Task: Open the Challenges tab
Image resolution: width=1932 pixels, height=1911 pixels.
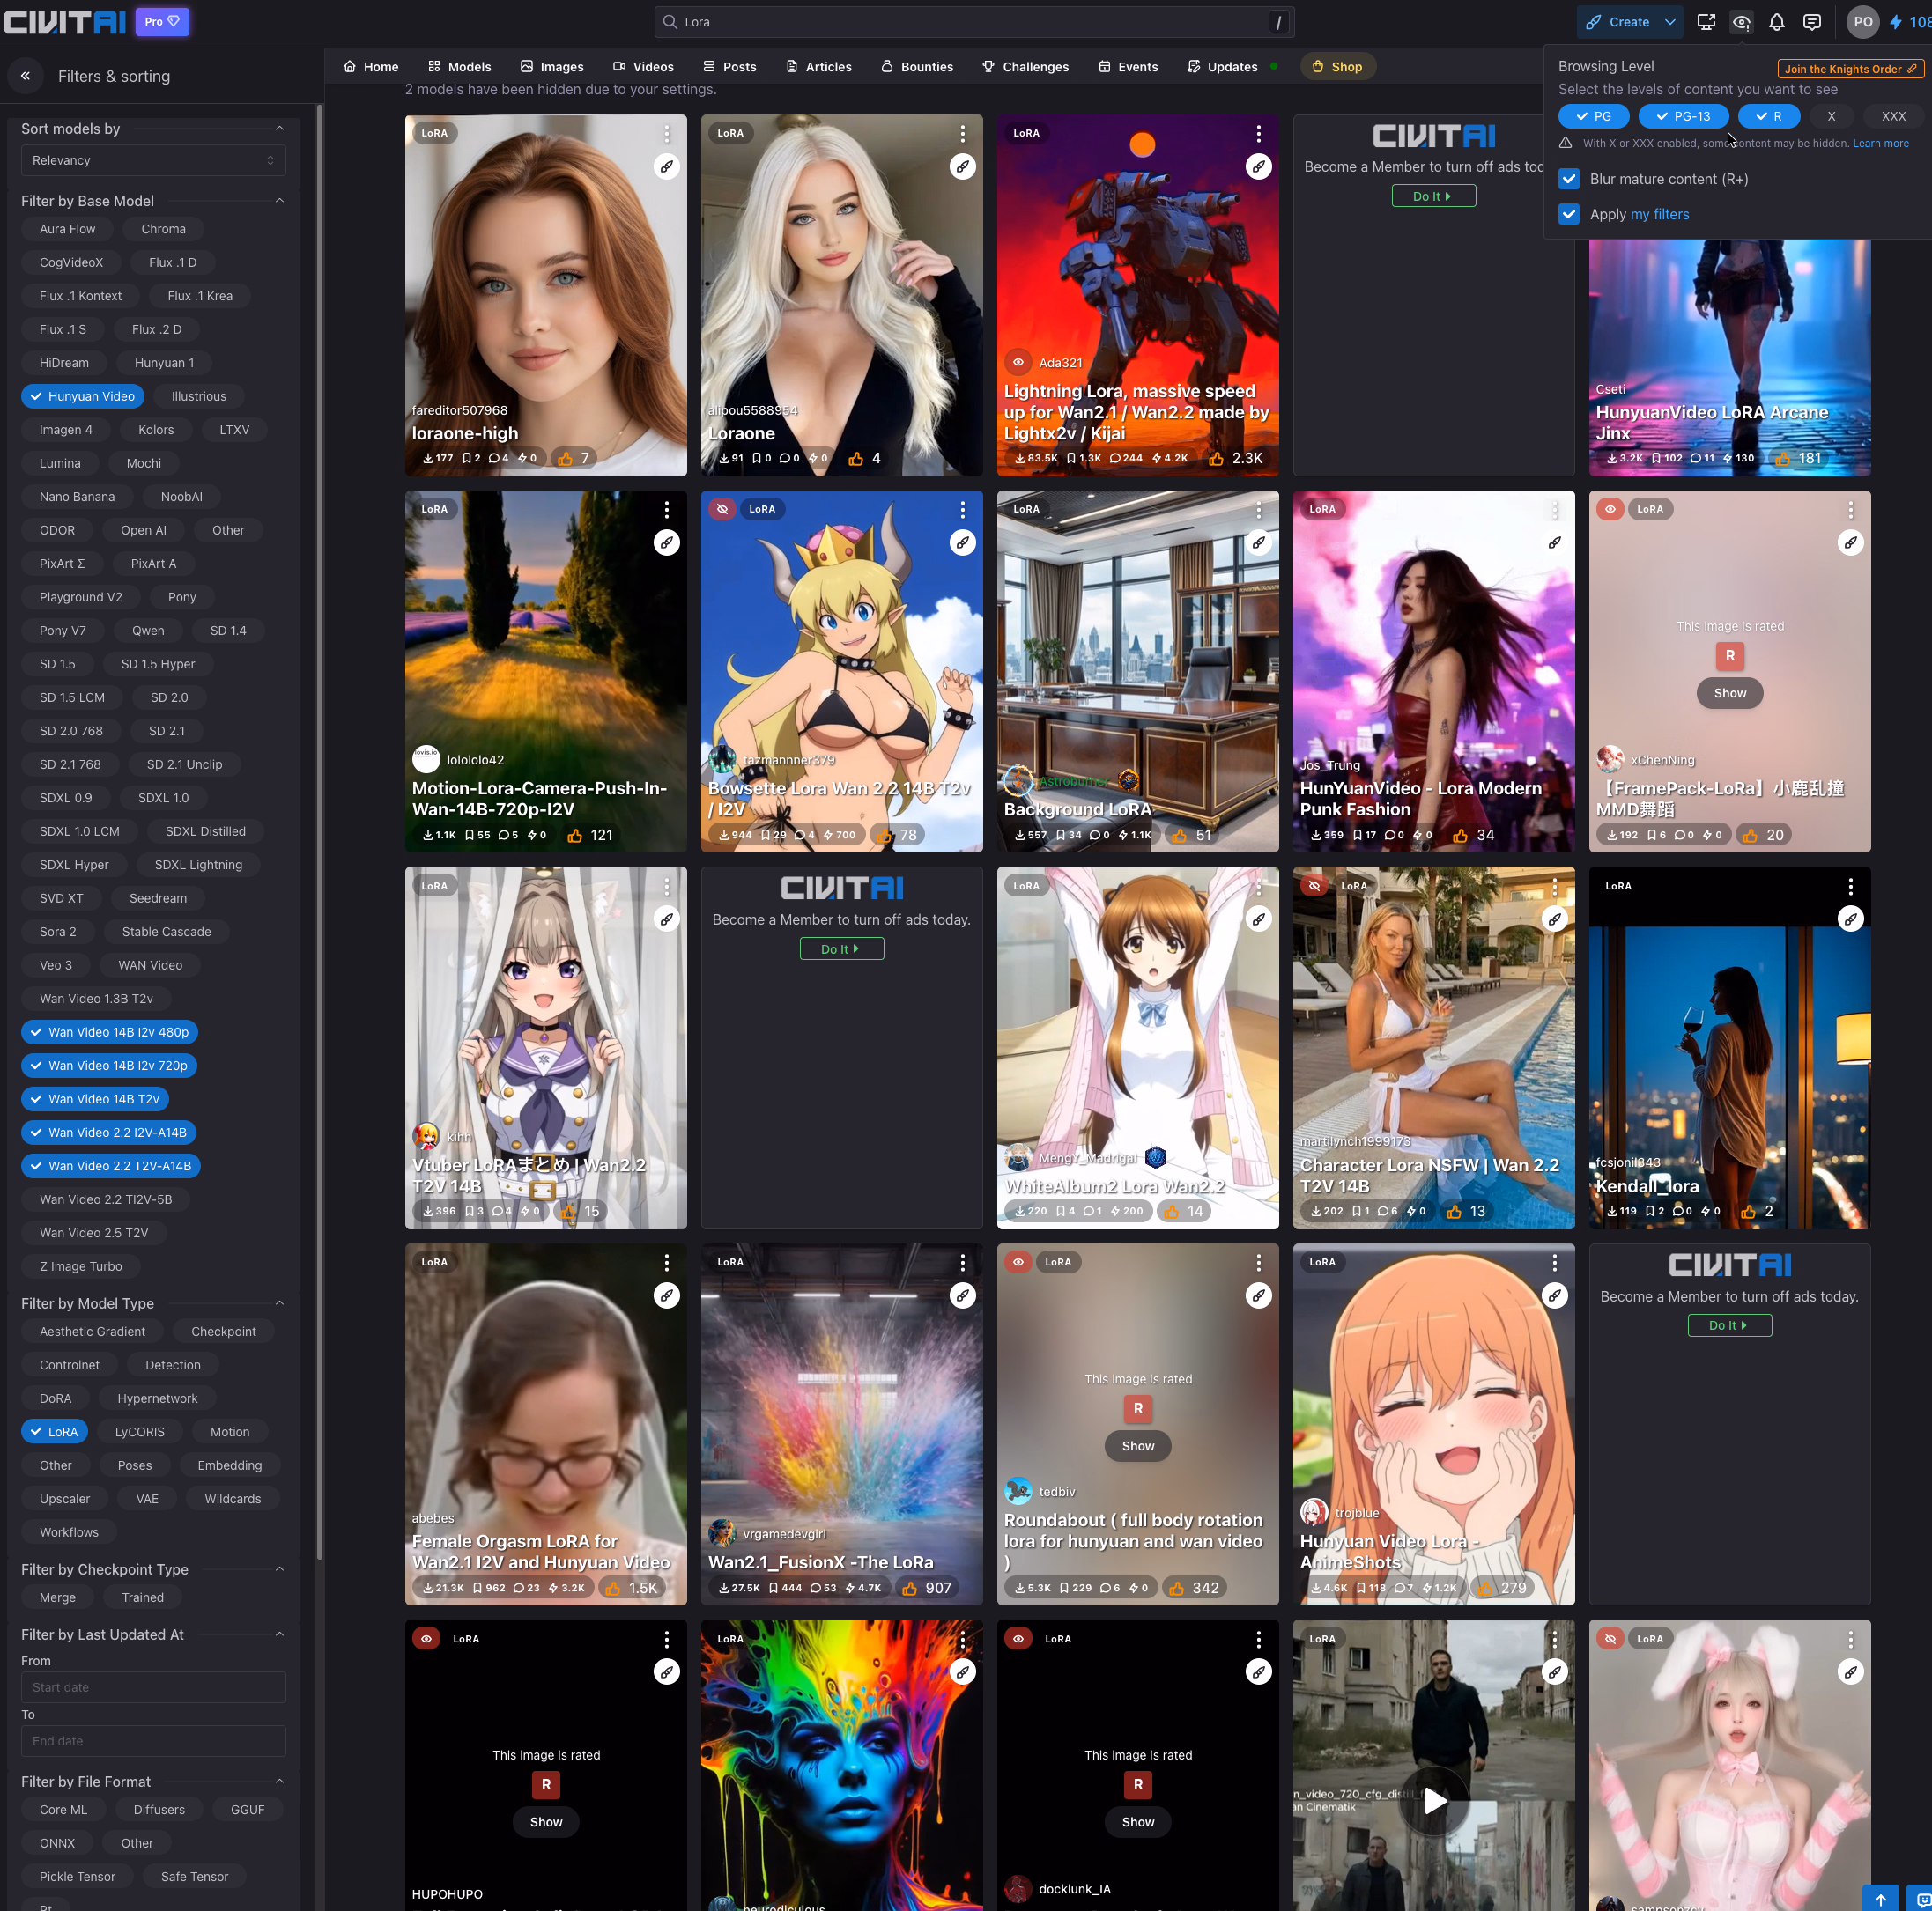Action: [x=1025, y=67]
